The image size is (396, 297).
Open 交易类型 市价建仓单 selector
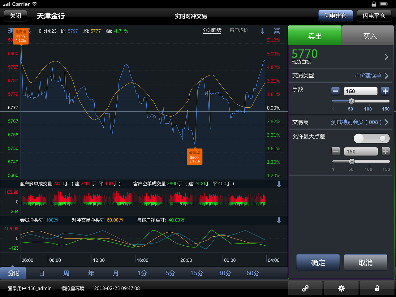341,75
